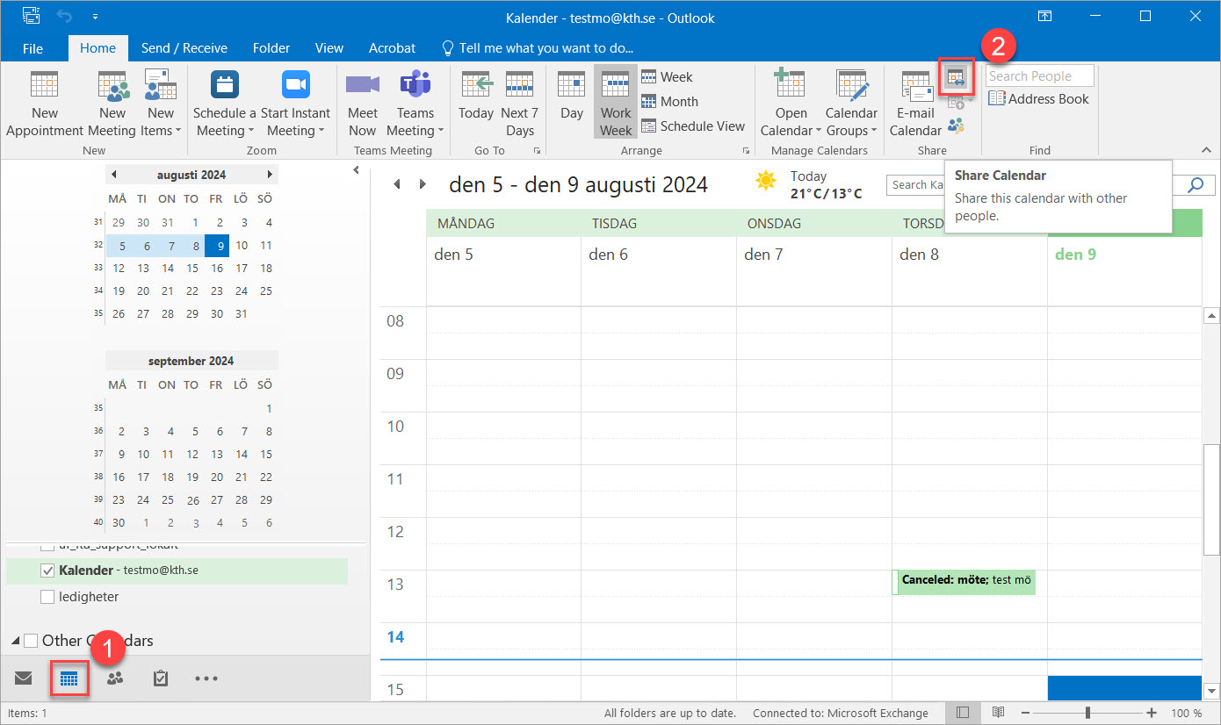Create a New Meeting
This screenshot has width=1221, height=725.
(x=112, y=104)
